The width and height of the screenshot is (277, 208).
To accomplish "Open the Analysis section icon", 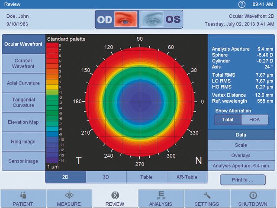I will [161, 195].
